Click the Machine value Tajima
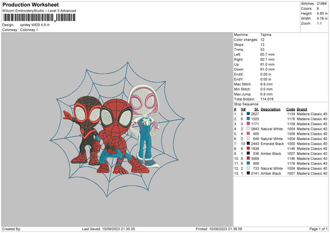Image resolution: width=330 pixels, height=233 pixels. [x=266, y=34]
